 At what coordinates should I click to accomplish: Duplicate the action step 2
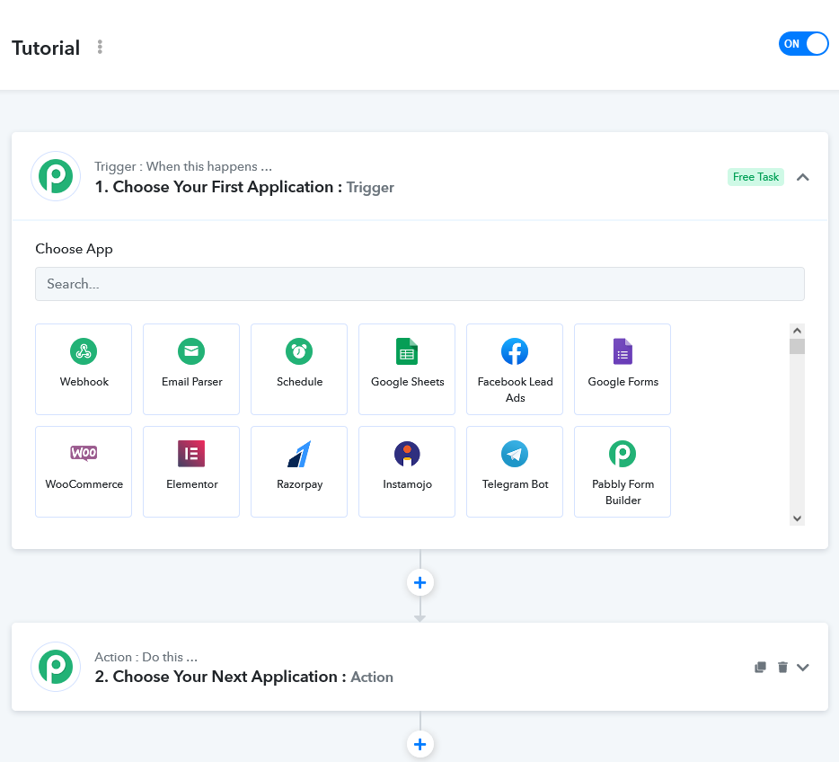(760, 667)
